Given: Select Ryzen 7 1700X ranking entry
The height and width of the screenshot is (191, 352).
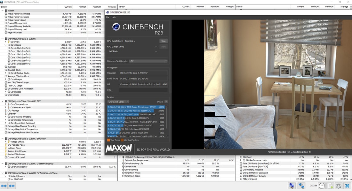Looking at the screenshot, I should pyautogui.click(x=136, y=122).
